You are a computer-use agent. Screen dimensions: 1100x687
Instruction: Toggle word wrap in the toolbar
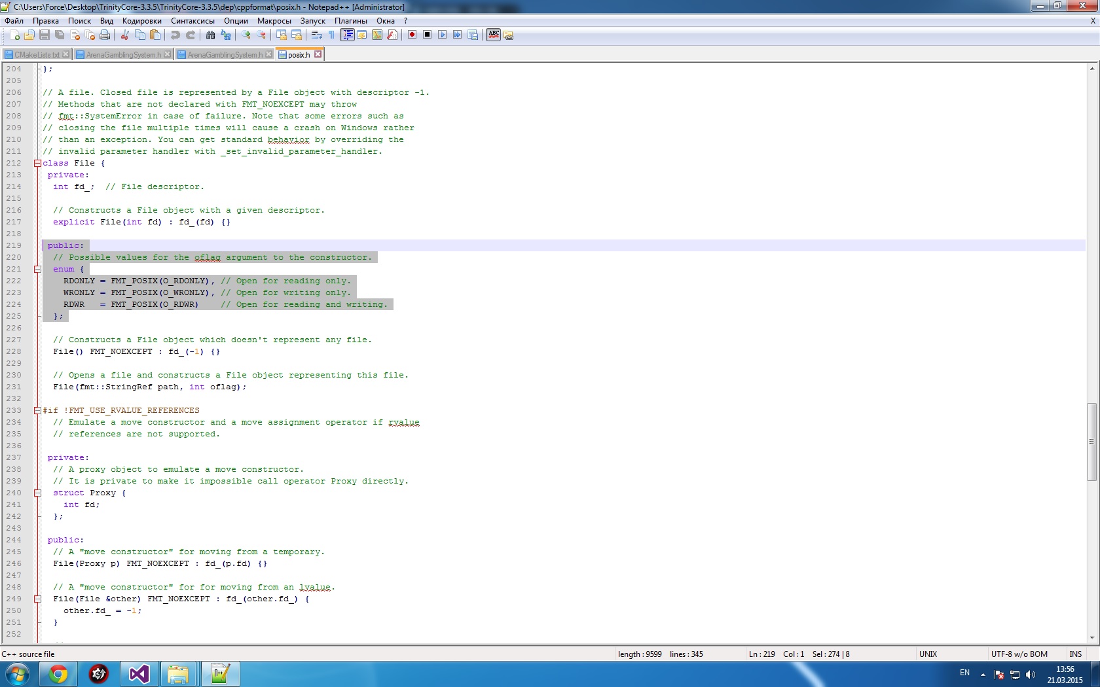click(x=316, y=35)
